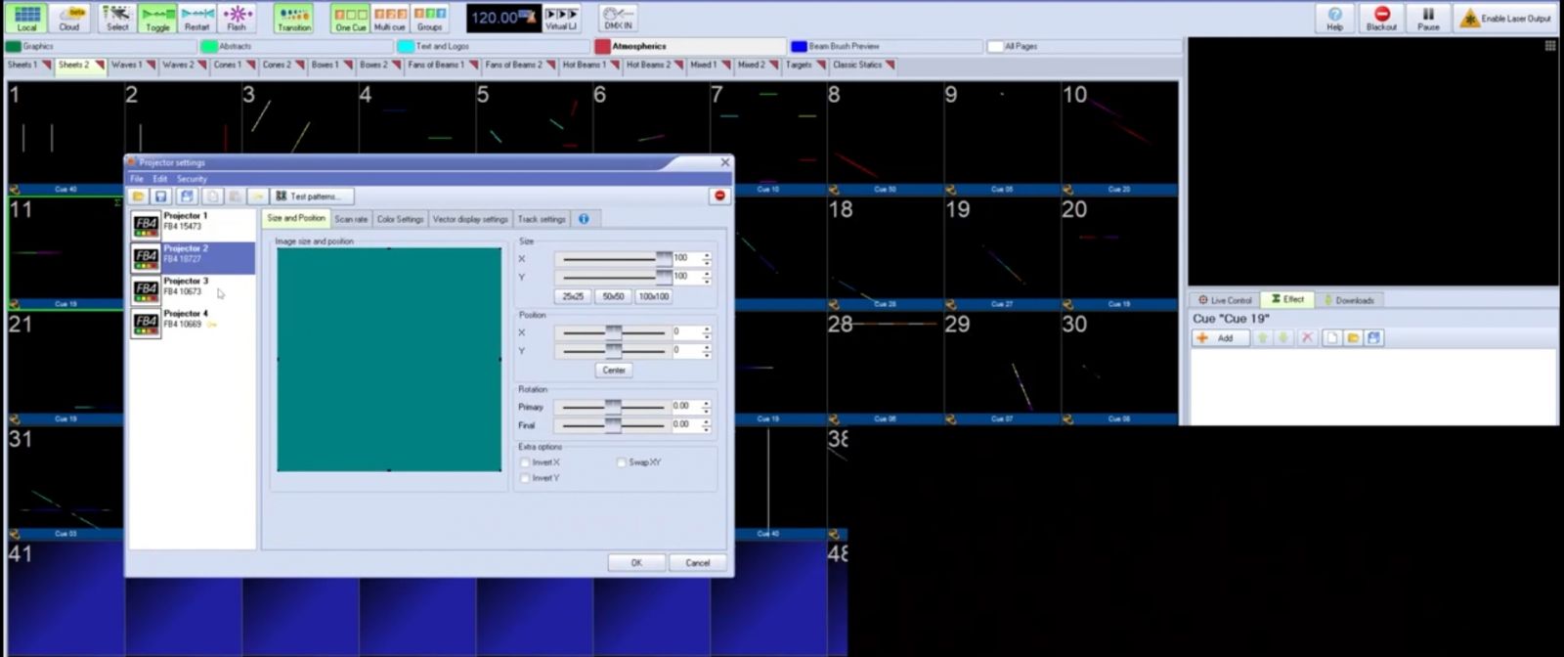Increase Size X value with spinner arrow

coord(707,255)
